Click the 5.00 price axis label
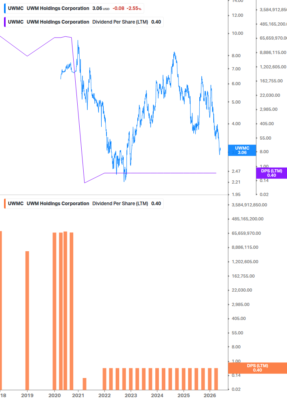This screenshot has width=287, height=402. click(236, 102)
